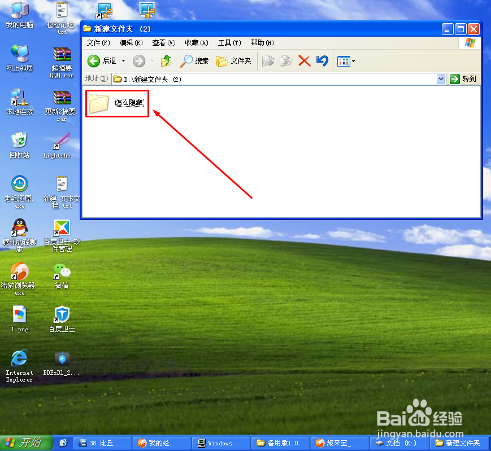Click the Move To toolbar icon

point(268,61)
